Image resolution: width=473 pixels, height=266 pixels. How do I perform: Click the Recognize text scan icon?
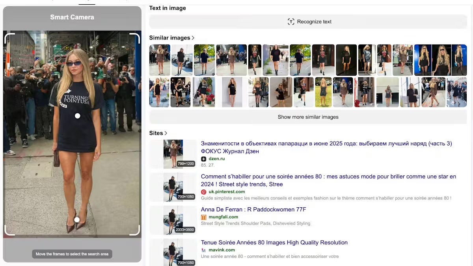[291, 22]
